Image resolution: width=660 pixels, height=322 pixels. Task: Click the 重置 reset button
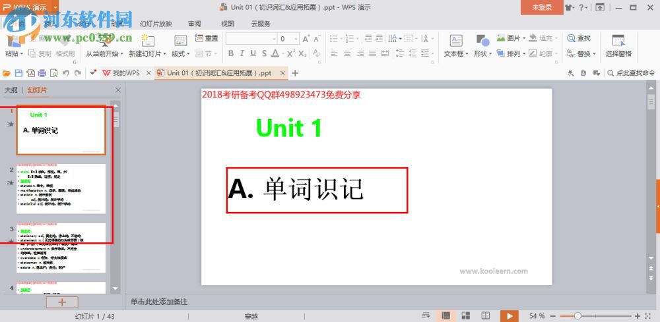(207, 38)
